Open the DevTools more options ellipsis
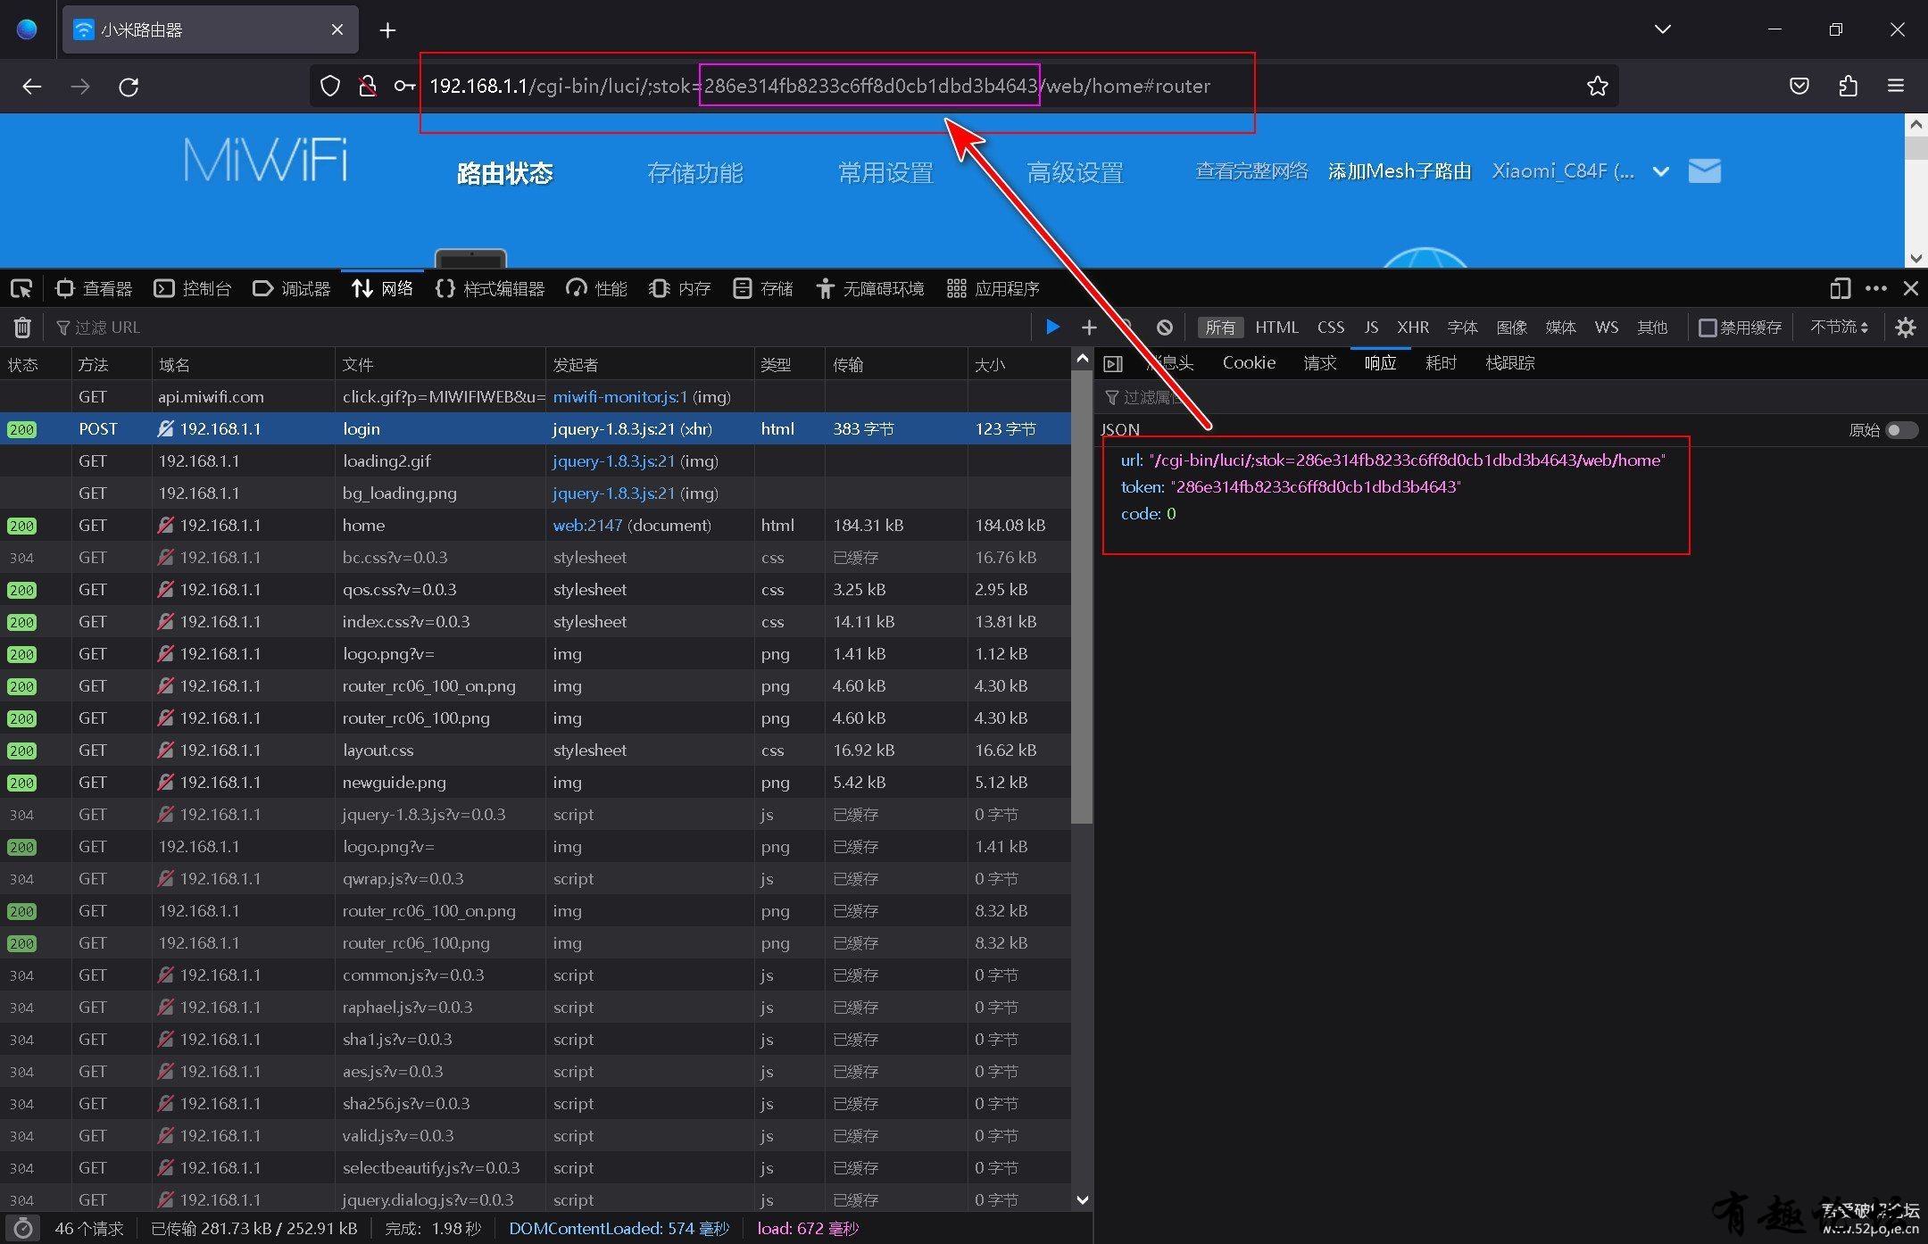This screenshot has width=1928, height=1244. coord(1875,288)
